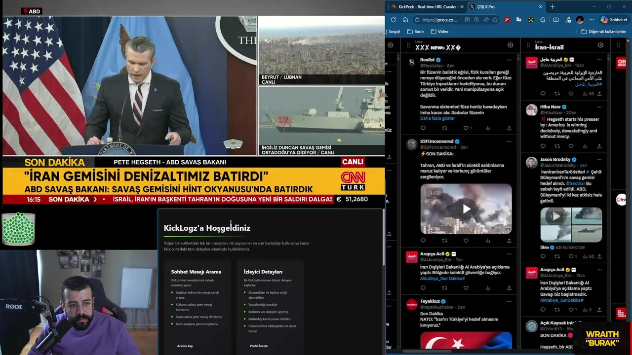Image resolution: width=632 pixels, height=355 pixels.
Task: Open the Video bookmarks folder
Action: tap(439, 32)
